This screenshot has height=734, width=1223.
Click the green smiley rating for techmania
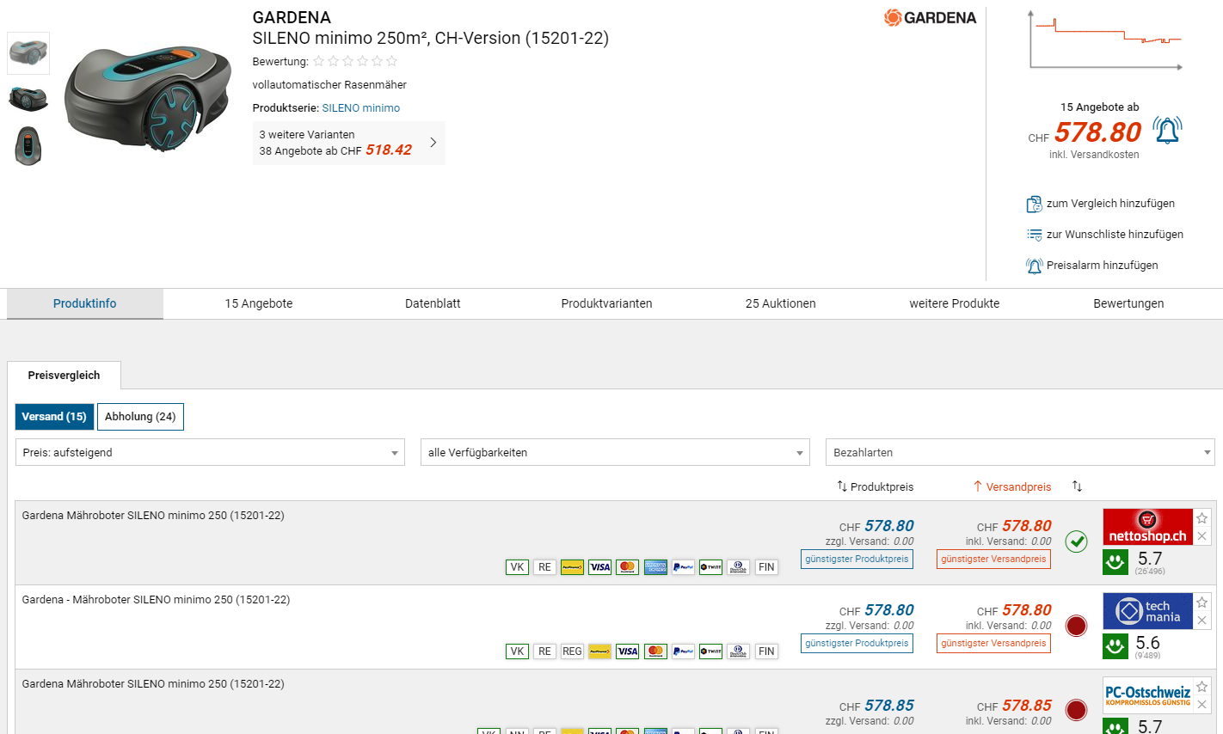point(1115,645)
